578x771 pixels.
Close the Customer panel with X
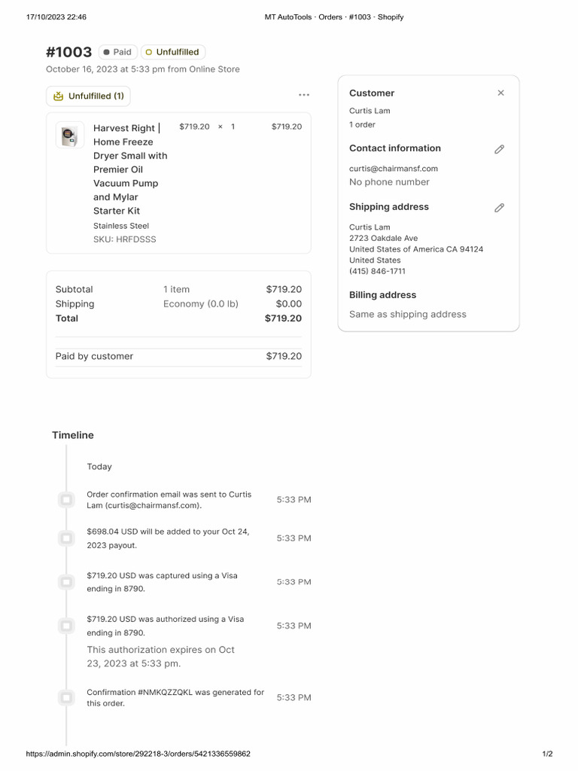click(500, 93)
